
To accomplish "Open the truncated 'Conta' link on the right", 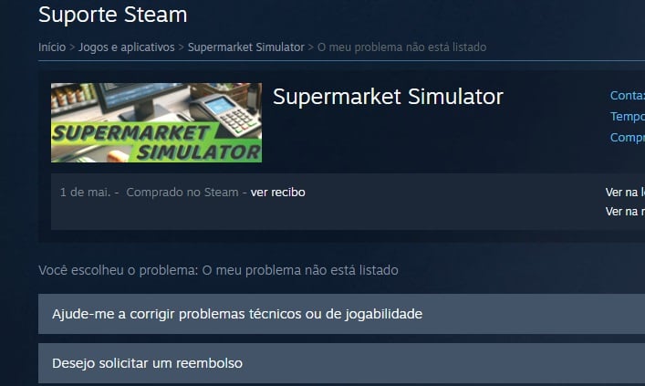I will pos(628,96).
